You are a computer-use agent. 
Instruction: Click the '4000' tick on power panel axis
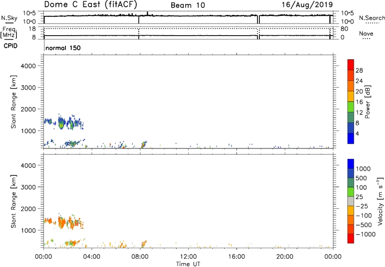[28, 66]
